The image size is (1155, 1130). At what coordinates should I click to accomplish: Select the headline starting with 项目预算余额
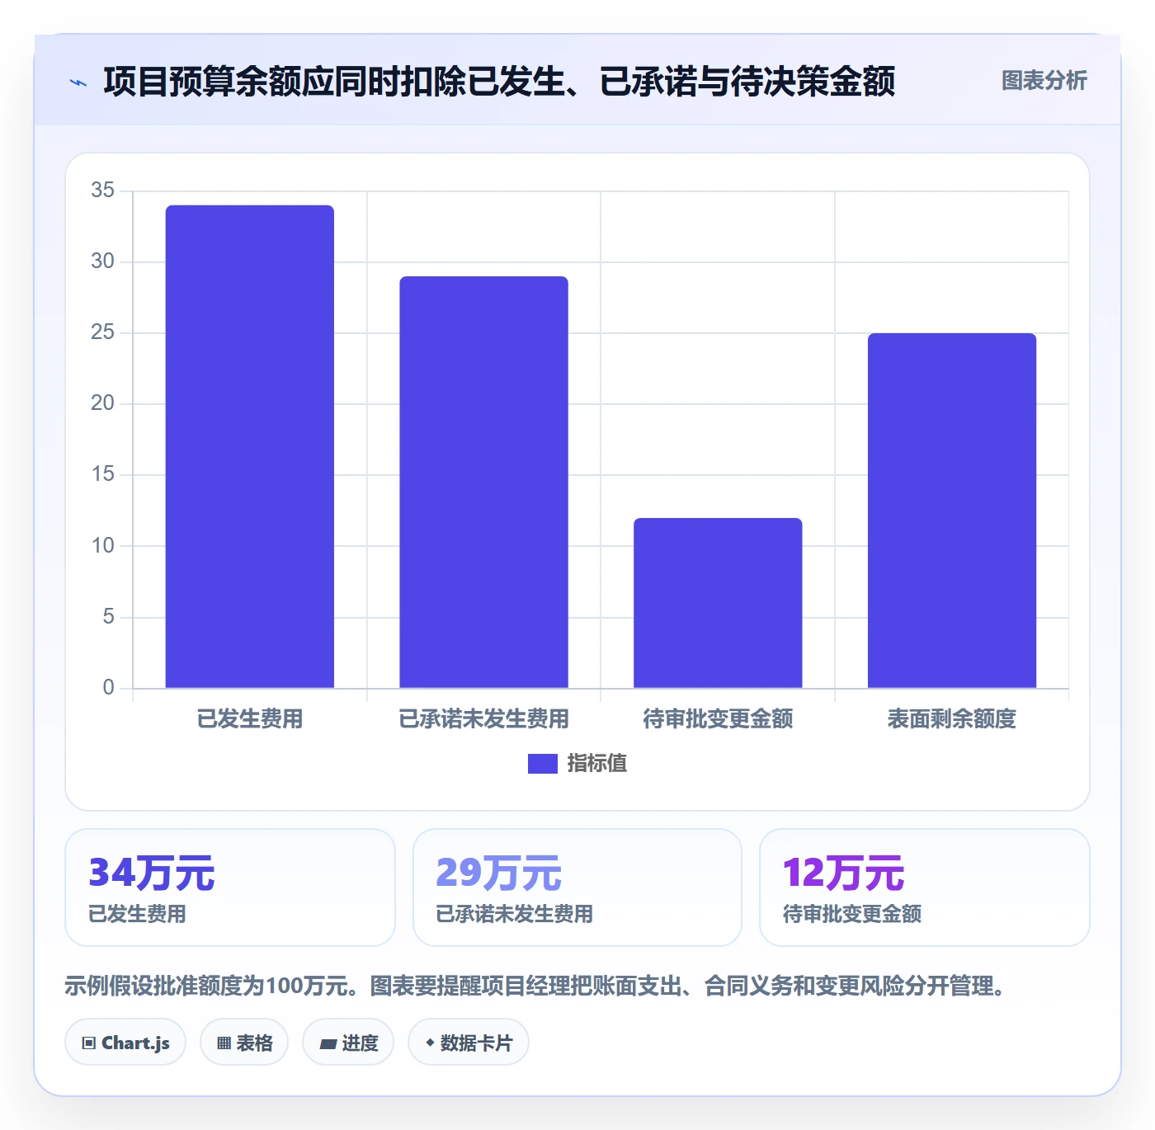[x=499, y=82]
